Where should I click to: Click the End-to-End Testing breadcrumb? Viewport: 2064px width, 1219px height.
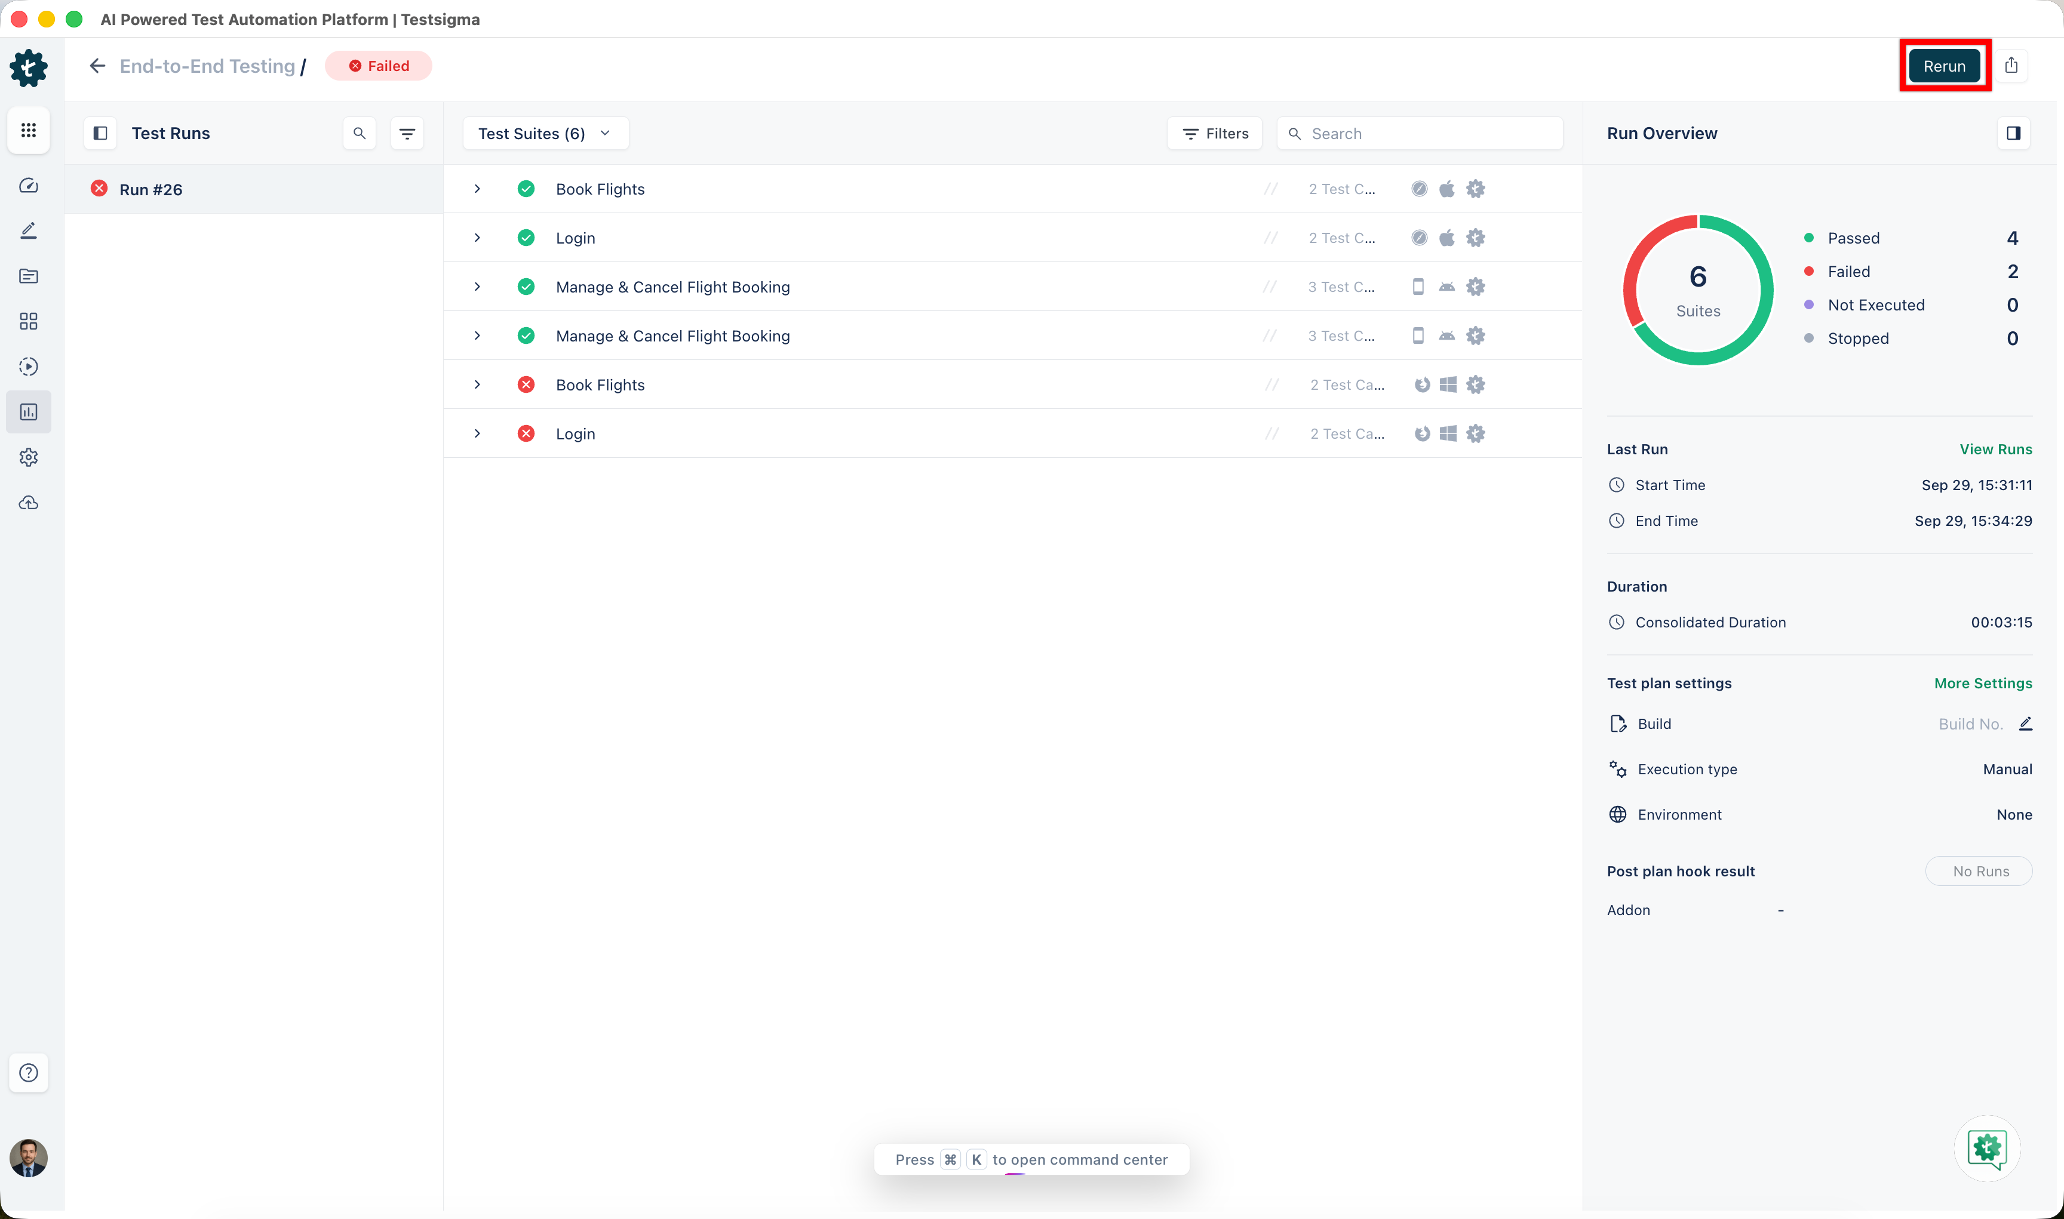[207, 66]
